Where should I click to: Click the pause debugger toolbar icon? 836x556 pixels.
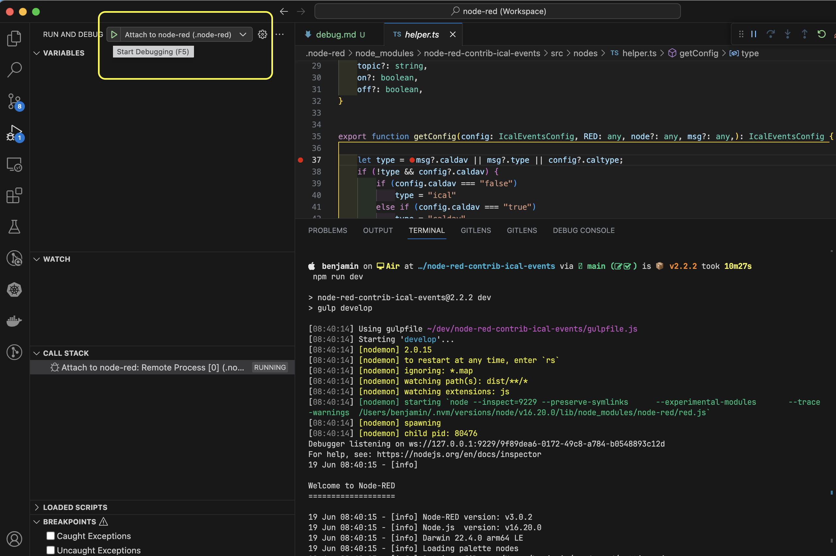click(753, 34)
